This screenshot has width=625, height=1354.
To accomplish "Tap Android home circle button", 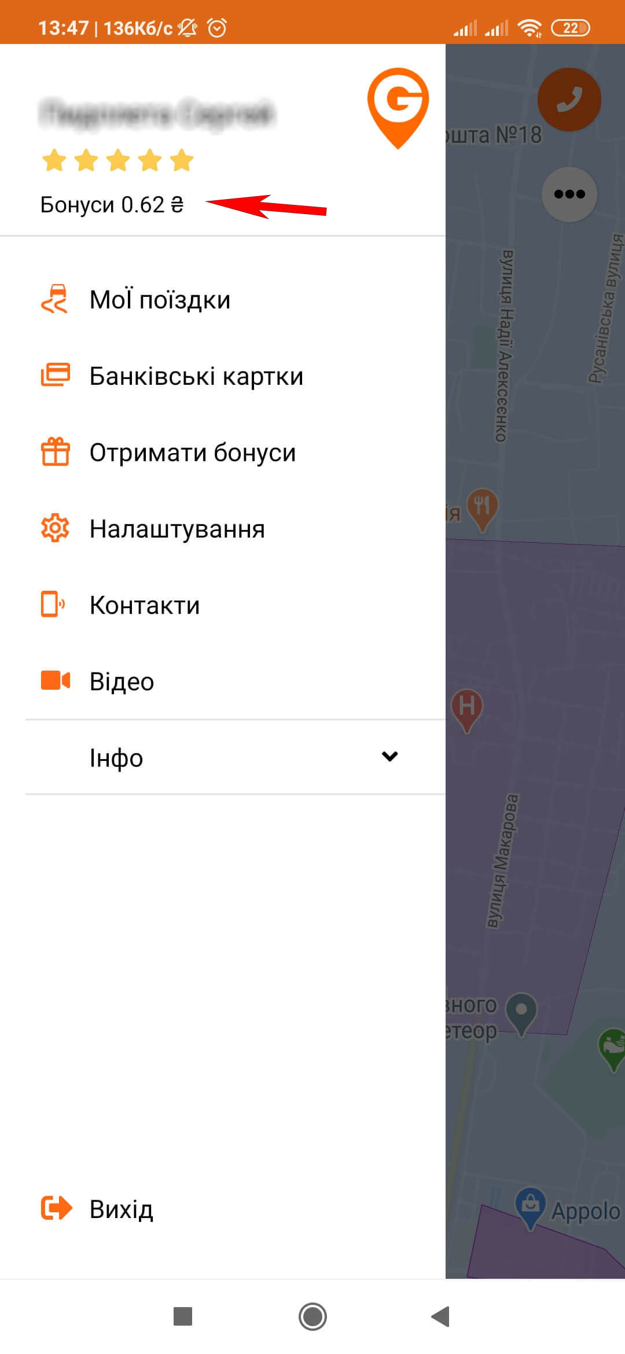I will 312,1316.
